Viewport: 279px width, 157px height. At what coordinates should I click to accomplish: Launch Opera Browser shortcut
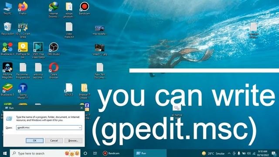point(54,71)
